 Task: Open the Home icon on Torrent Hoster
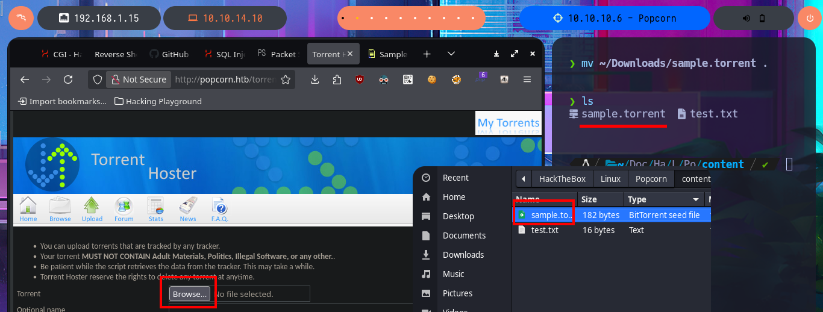(x=28, y=210)
